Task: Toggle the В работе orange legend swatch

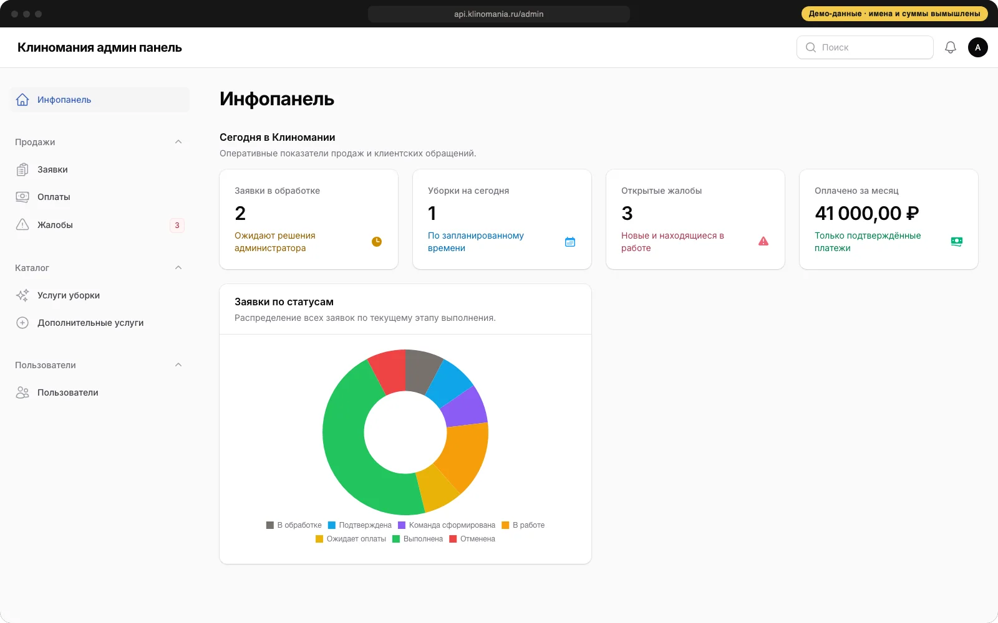Action: point(505,525)
